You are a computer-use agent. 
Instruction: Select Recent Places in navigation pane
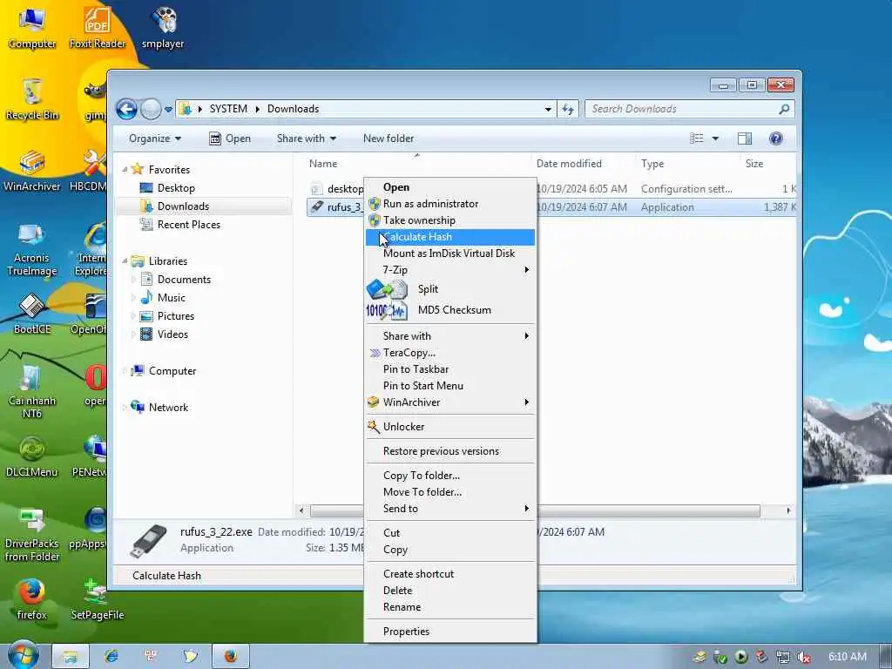click(x=188, y=225)
